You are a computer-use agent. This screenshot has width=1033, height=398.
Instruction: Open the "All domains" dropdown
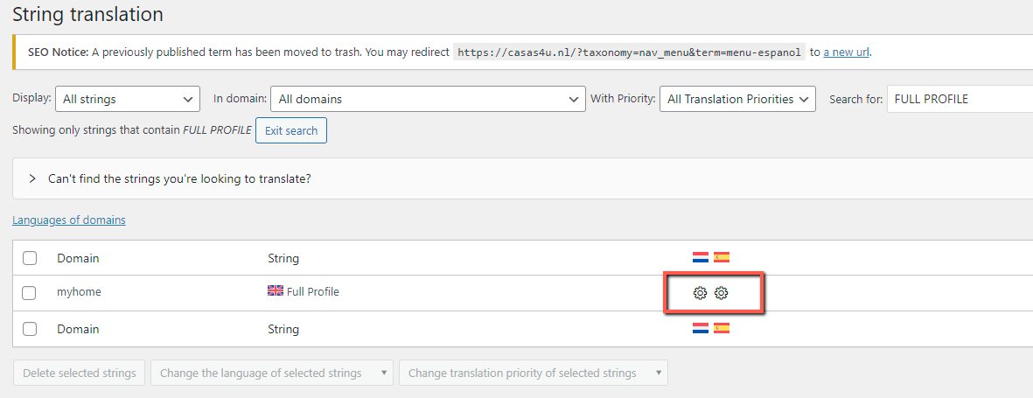429,99
